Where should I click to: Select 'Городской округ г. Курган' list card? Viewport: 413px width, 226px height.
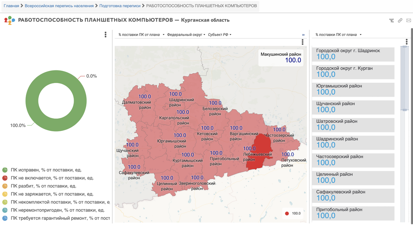click(x=353, y=71)
